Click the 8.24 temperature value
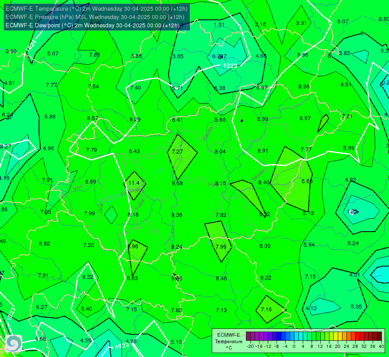The image size is (389, 357). [177, 247]
